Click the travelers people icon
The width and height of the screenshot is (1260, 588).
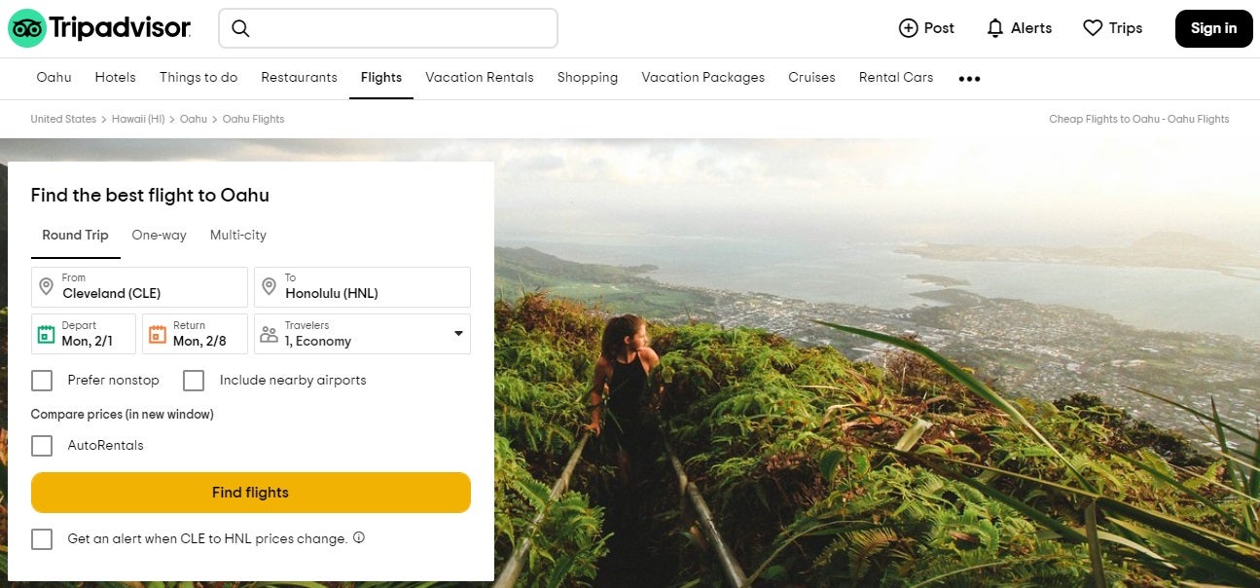(270, 334)
